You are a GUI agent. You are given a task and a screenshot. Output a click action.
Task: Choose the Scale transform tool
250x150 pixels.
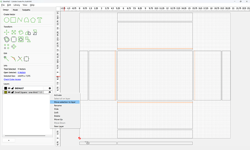coord(14,32)
